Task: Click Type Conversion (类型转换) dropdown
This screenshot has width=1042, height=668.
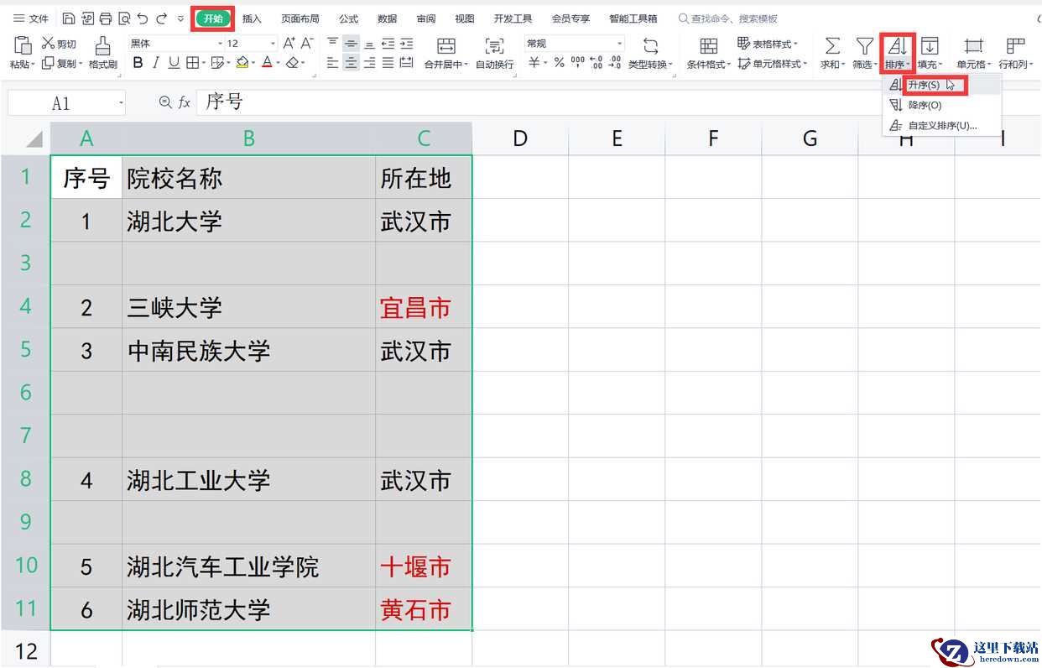Action: [650, 53]
